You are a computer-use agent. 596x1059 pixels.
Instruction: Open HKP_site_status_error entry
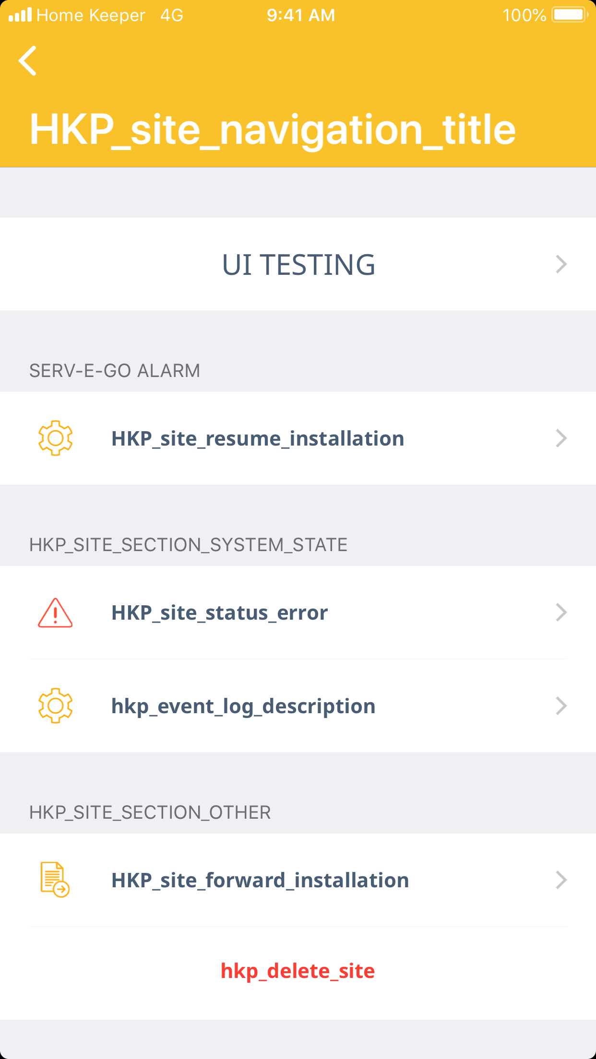(220, 613)
